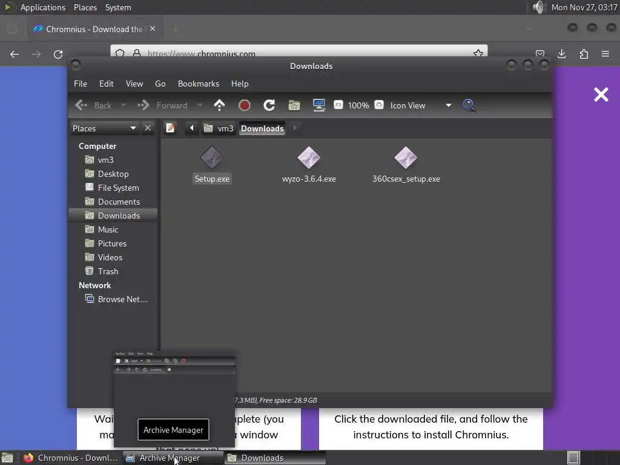Viewport: 620px width, 465px height.
Task: Bookmark the page with star icon
Action: (478, 53)
